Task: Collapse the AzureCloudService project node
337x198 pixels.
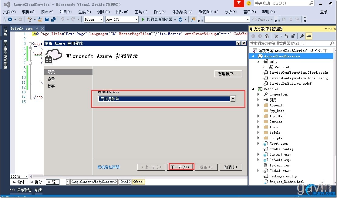Action: click(253, 56)
